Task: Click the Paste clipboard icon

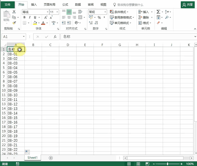Action: (x=7, y=14)
